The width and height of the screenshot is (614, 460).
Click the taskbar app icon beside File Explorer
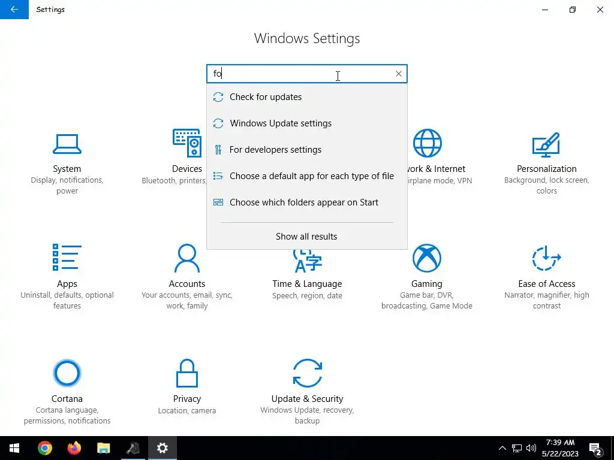coord(133,448)
